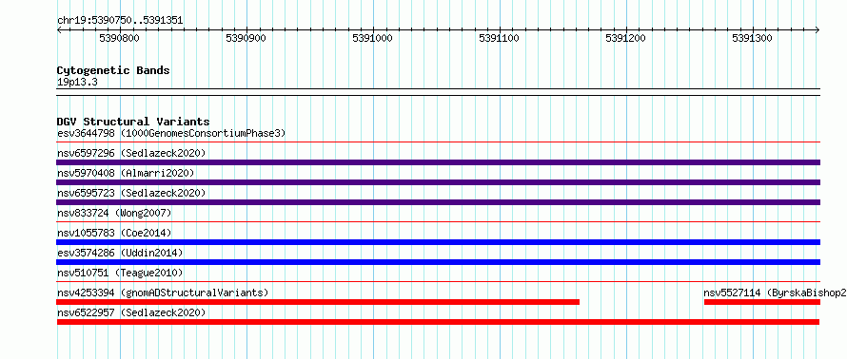Screen dimensions: 847x359
Task: Open variant esv3644798 (1000GenomesConsortiumPhase3) label
Action: click(171, 133)
